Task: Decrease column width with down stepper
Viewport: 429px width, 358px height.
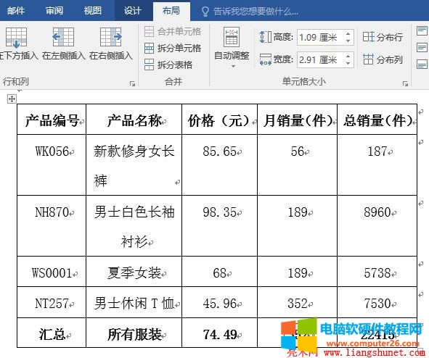Action: 348,63
